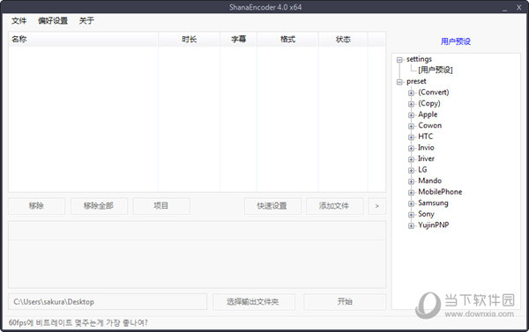Expand the MobilePhone preset node
529x332 pixels.
coord(411,193)
